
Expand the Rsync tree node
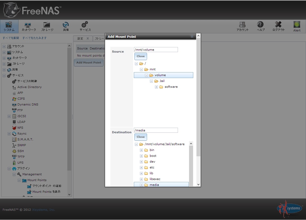pyautogui.click(x=9, y=134)
